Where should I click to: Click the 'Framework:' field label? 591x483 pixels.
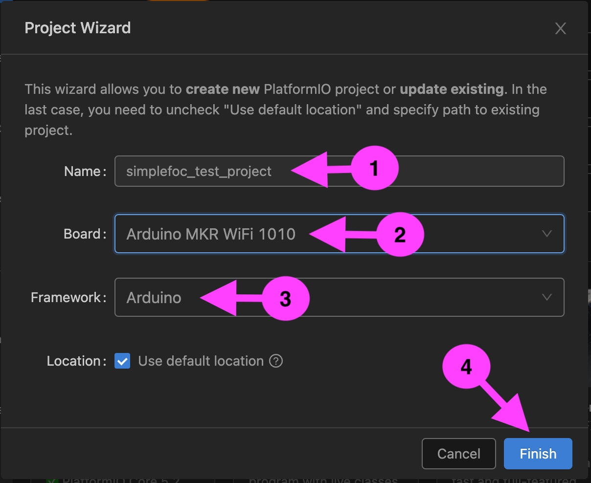(x=68, y=298)
